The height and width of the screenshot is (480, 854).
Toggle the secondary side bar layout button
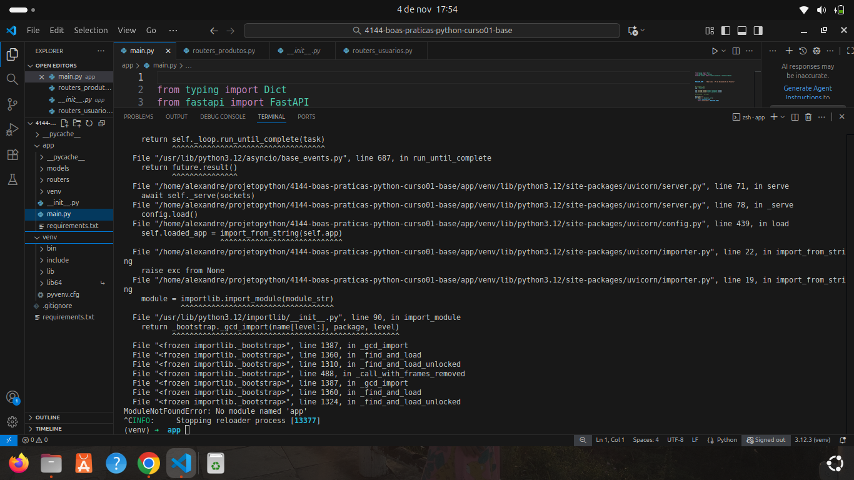[x=758, y=31]
